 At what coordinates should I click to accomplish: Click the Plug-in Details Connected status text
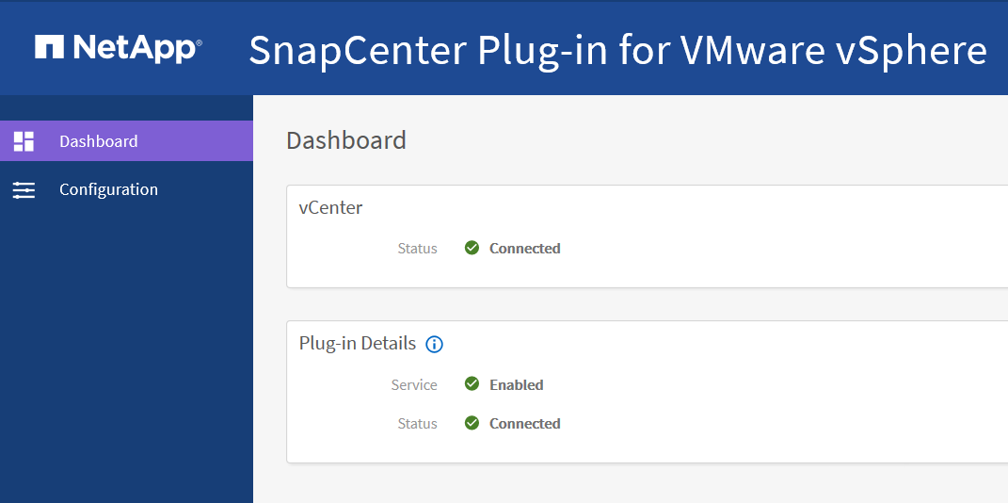[x=524, y=424]
